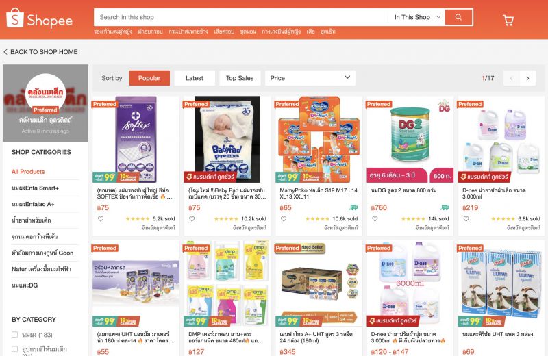Open the DG2 goat milk product thumbnail

[x=410, y=140]
